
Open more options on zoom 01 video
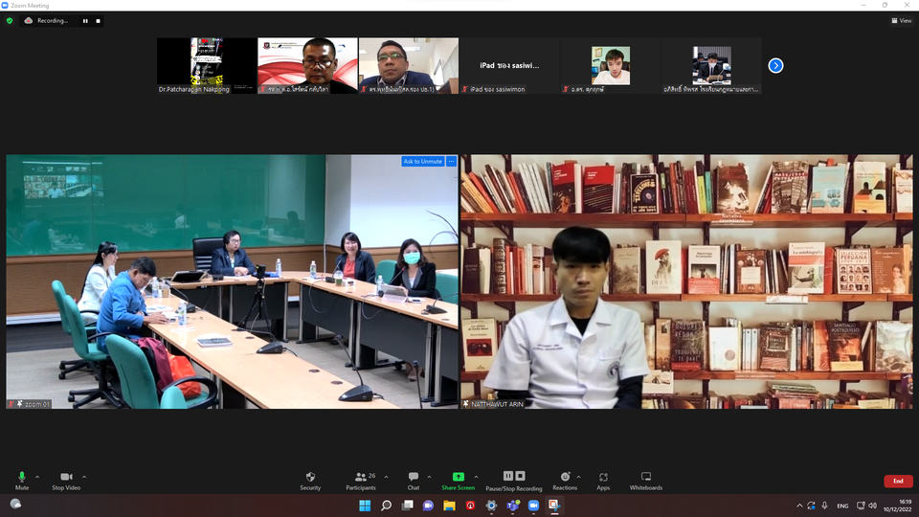[x=451, y=161]
